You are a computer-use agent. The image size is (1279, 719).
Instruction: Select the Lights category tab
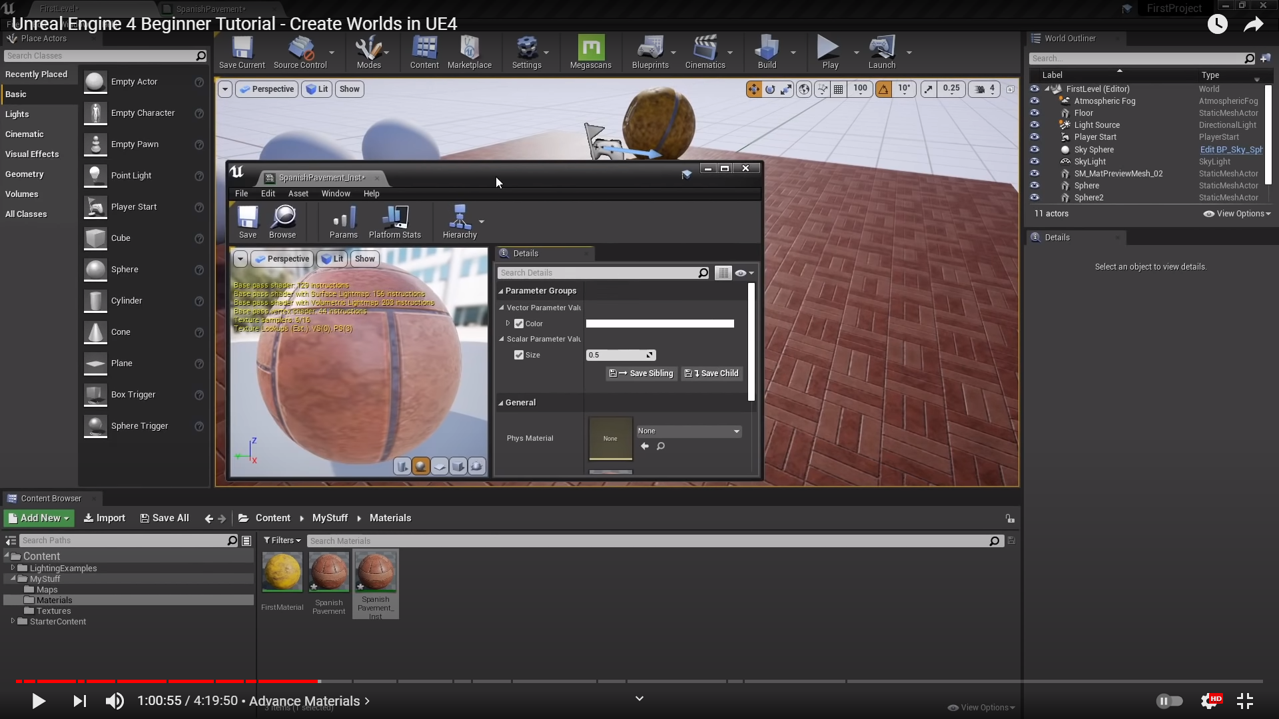click(17, 115)
